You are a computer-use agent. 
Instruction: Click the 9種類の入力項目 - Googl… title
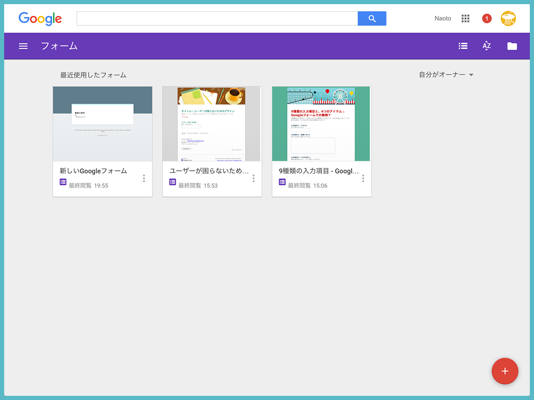click(319, 171)
